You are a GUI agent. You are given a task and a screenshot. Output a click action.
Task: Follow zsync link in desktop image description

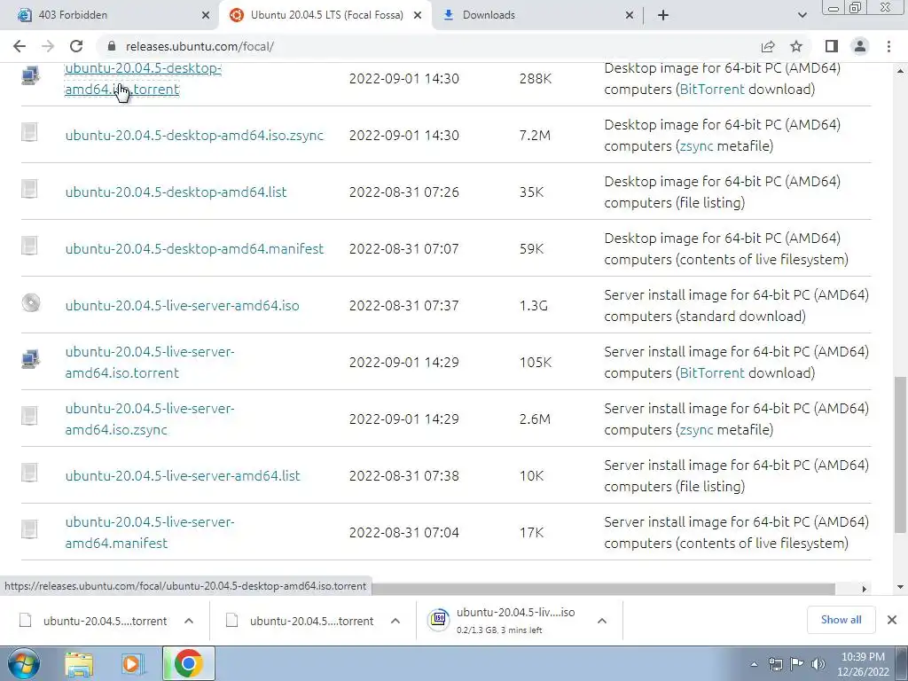pyautogui.click(x=697, y=146)
